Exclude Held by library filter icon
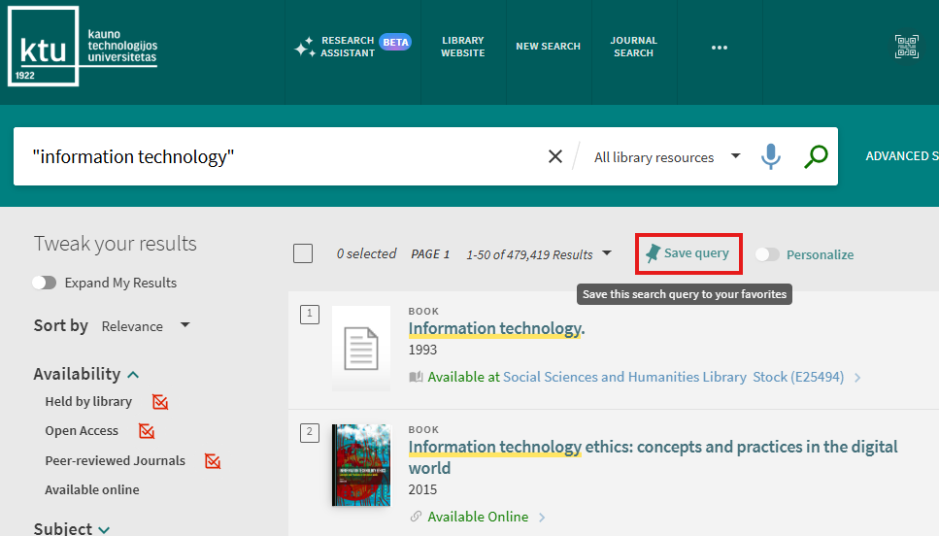Viewport: 939px width, 536px height. tap(160, 402)
